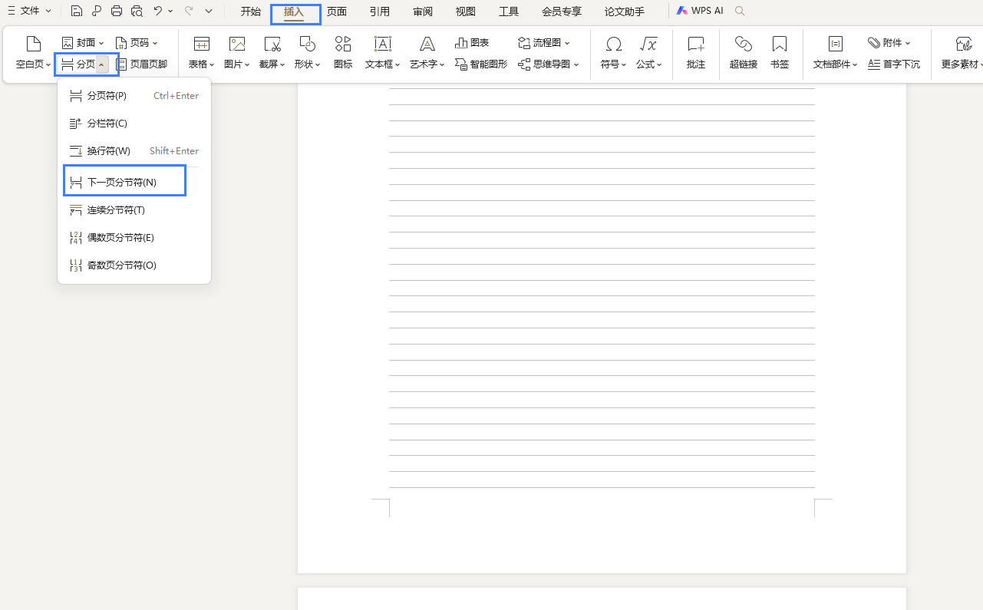Screen dimensions: 983x610
Task: Click the Mind Map (思维导图) icon
Action: pyautogui.click(x=524, y=64)
